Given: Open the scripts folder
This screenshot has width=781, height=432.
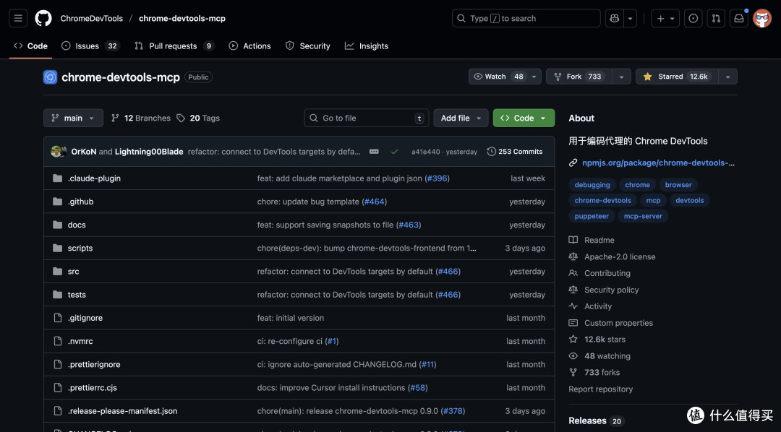Looking at the screenshot, I should 80,248.
